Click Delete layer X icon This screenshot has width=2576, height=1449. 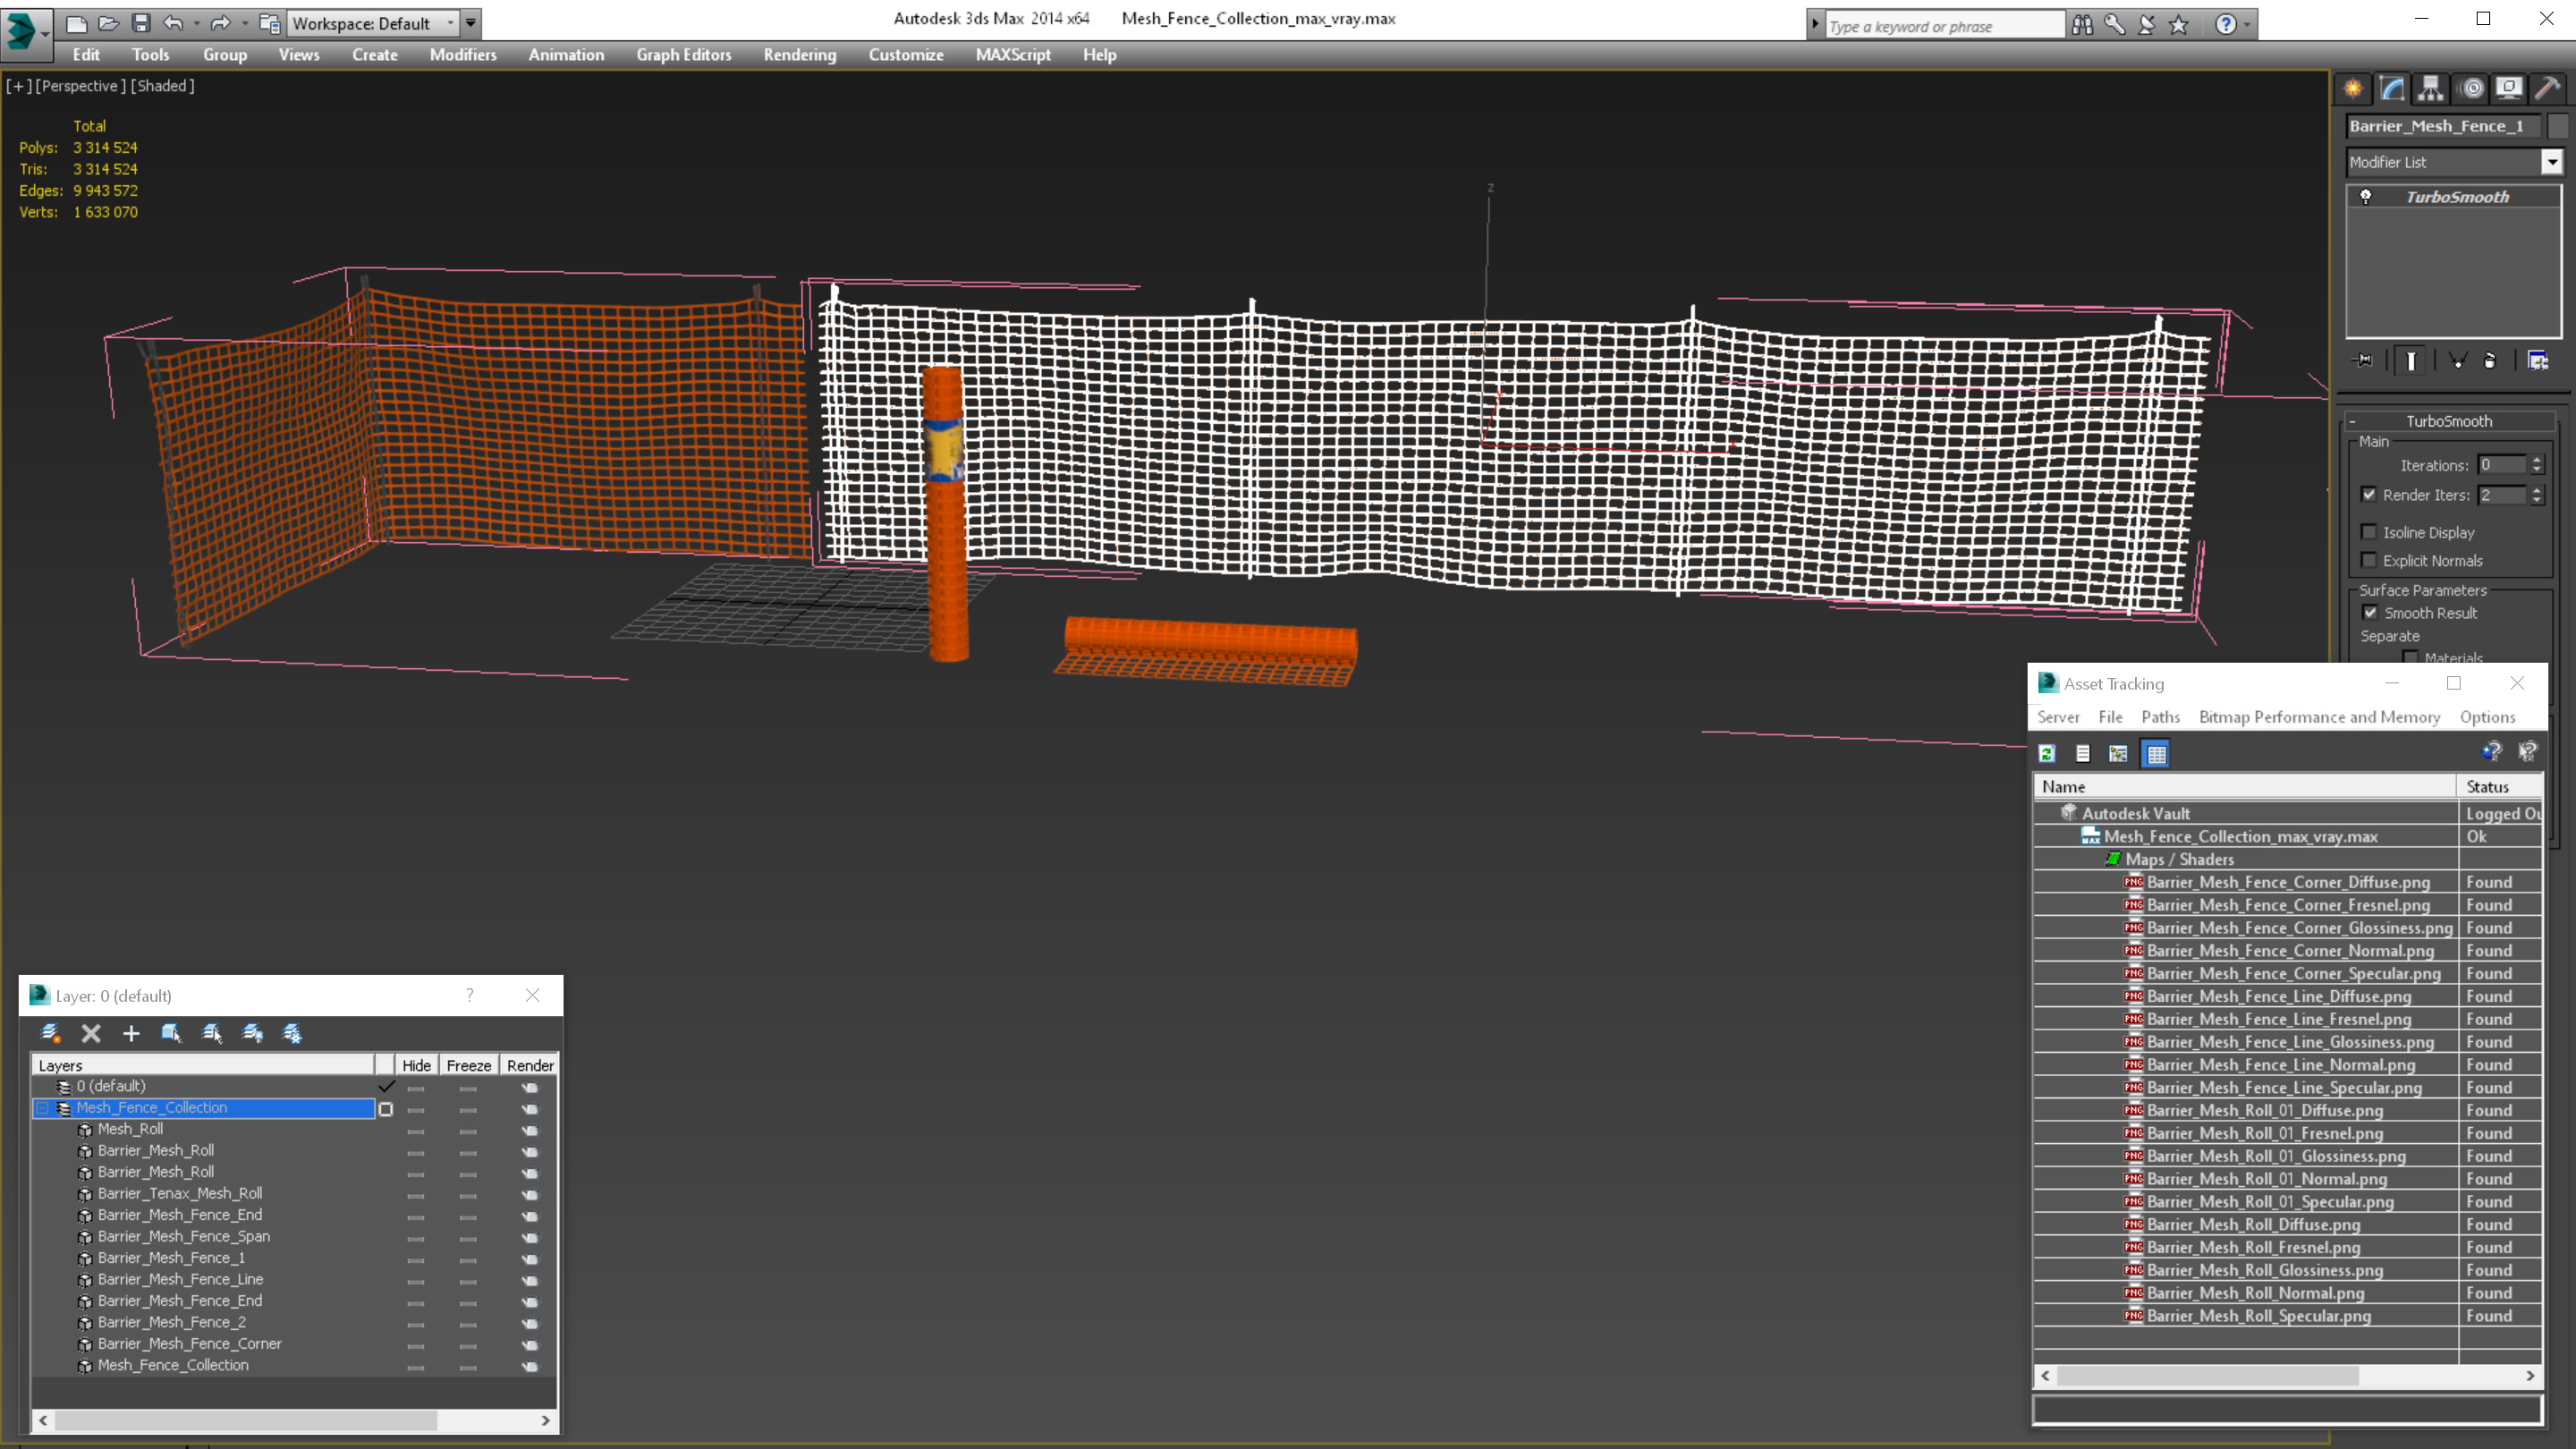point(91,1033)
